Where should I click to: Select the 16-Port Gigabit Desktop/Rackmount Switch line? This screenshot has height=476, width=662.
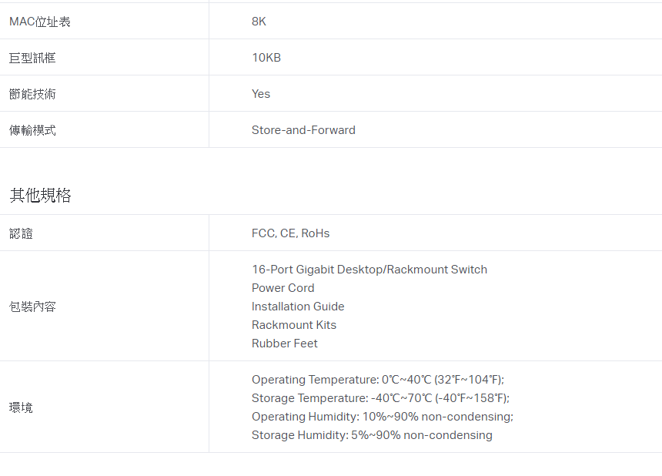[x=369, y=270]
